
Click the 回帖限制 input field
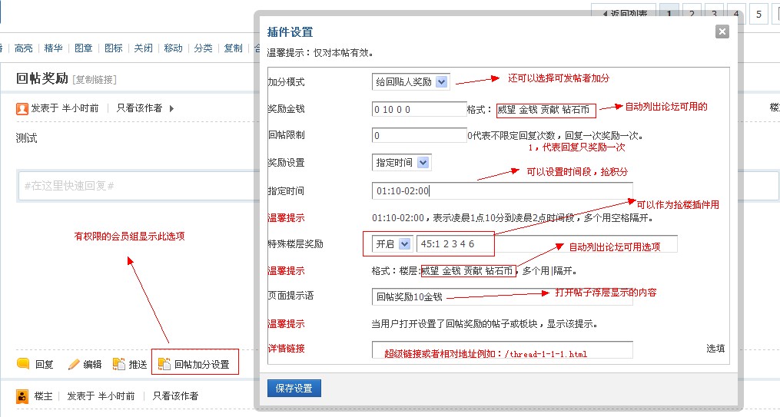coord(419,135)
